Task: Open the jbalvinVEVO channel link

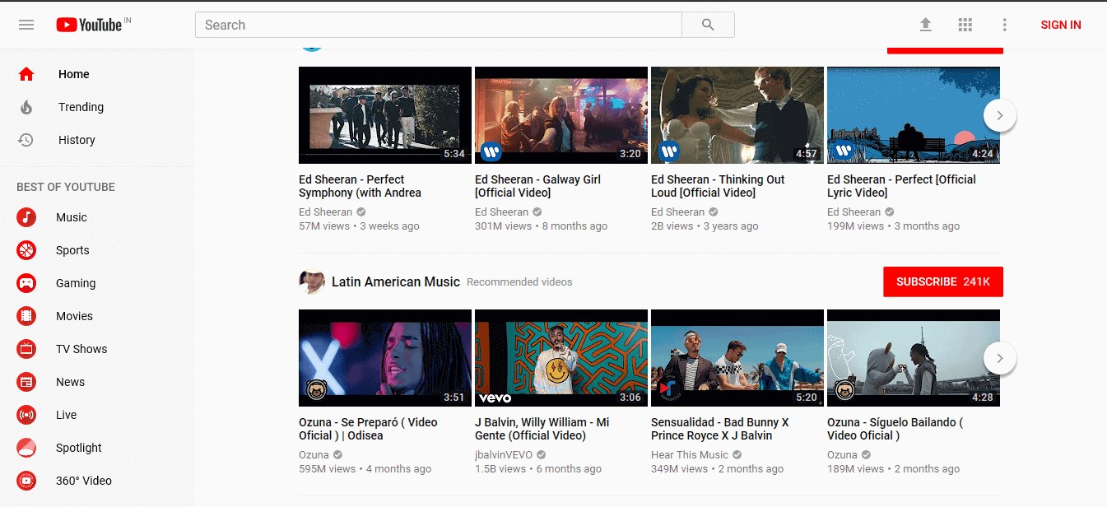Action: click(x=505, y=454)
